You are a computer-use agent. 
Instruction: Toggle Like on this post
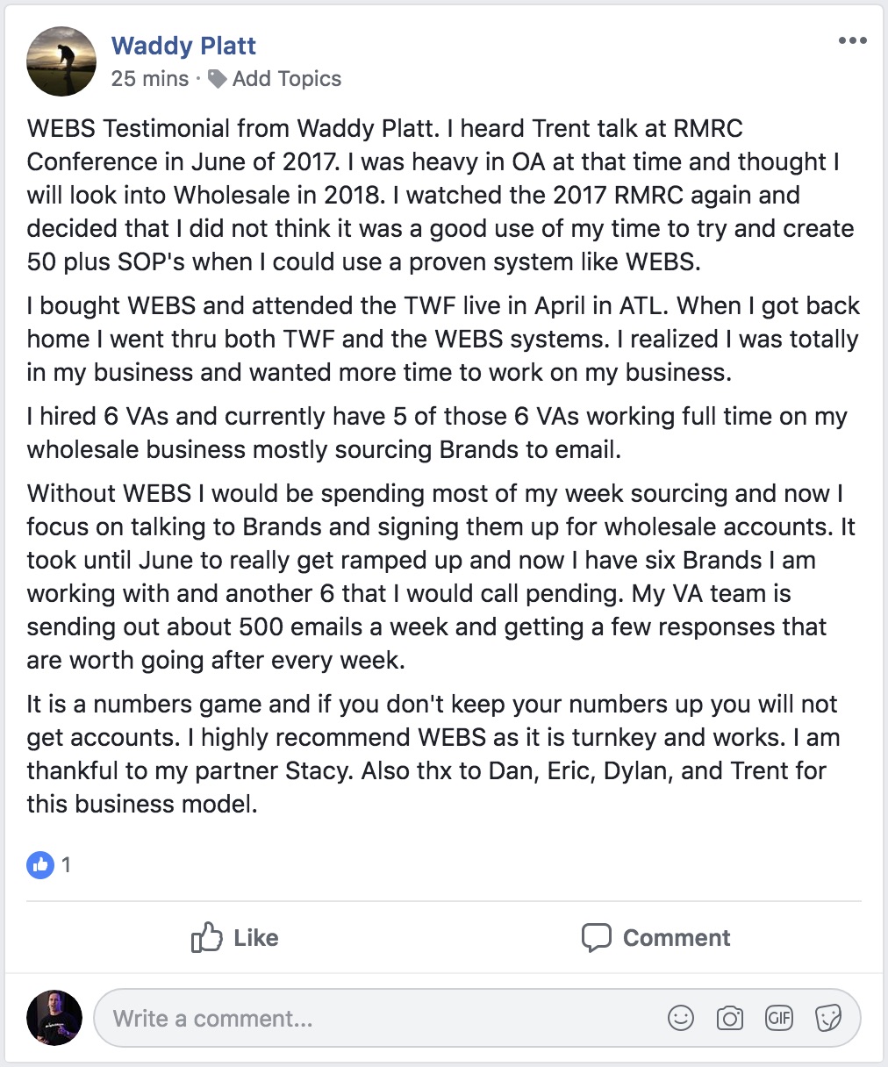pos(234,937)
